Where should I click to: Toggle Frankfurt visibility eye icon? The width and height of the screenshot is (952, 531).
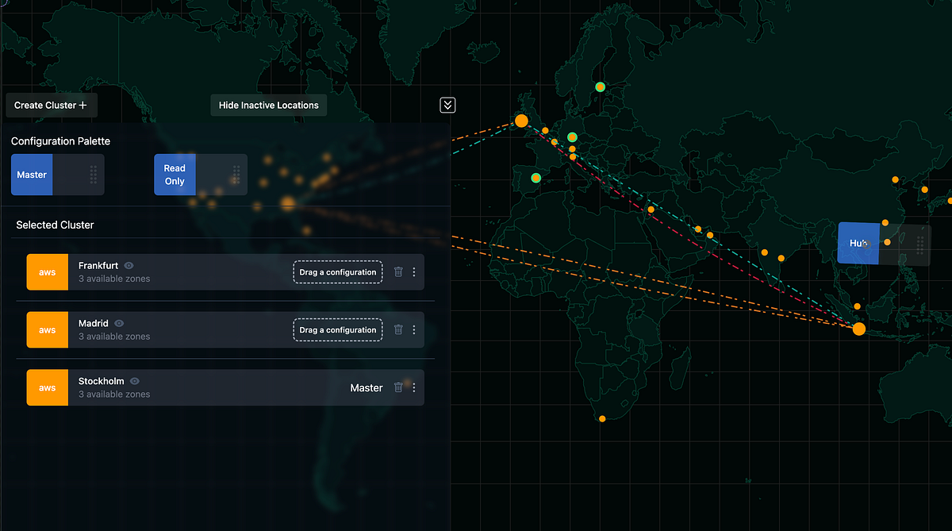pyautogui.click(x=129, y=266)
